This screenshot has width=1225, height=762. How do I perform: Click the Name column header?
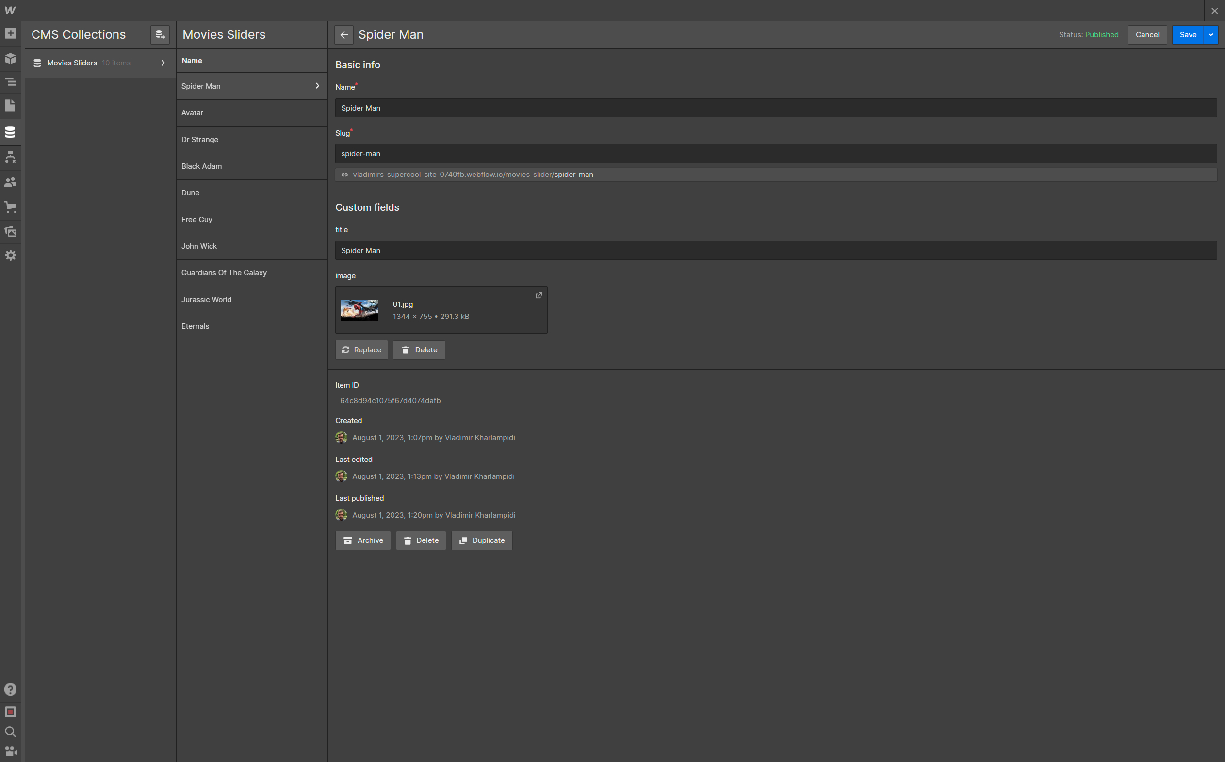click(x=192, y=61)
